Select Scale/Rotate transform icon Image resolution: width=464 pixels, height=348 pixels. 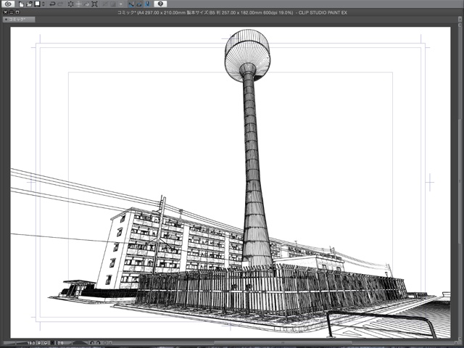[94, 4]
